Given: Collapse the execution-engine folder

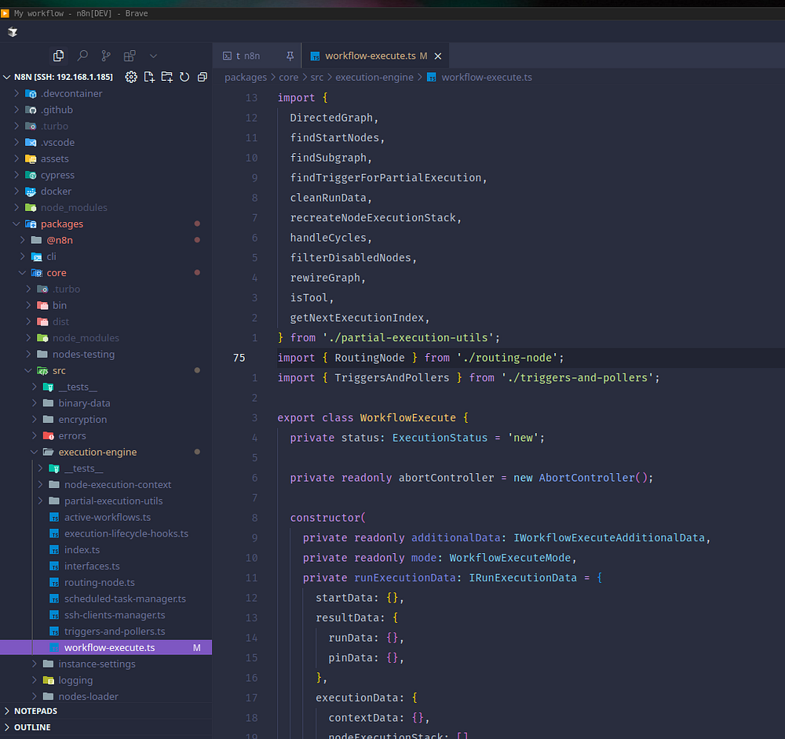Looking at the screenshot, I should coord(97,452).
